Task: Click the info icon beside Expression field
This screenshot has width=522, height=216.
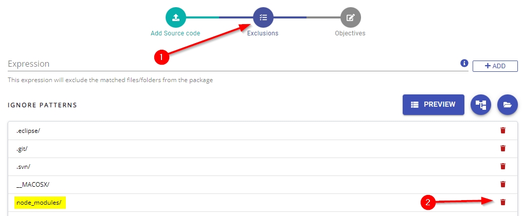Action: (464, 64)
